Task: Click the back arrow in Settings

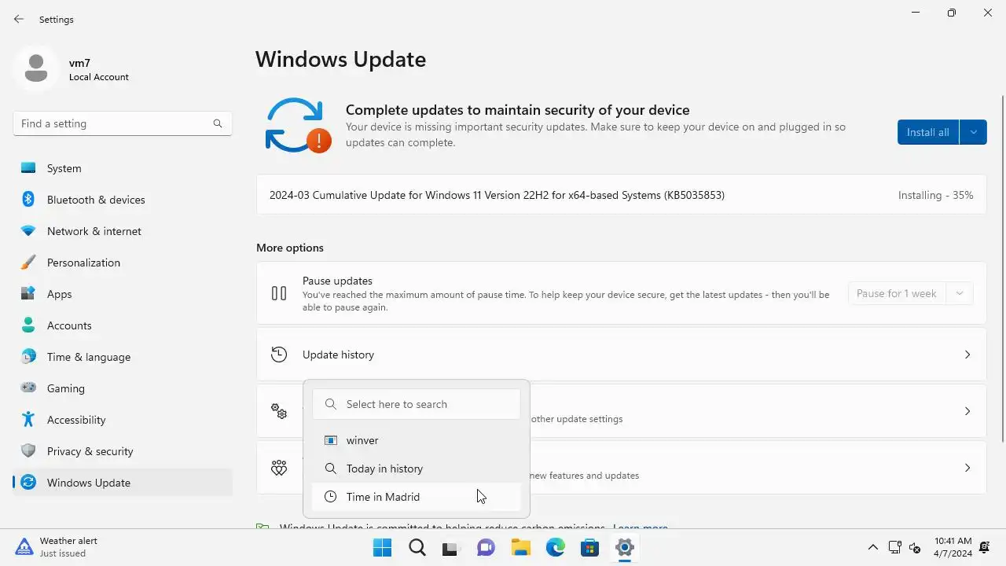Action: pyautogui.click(x=19, y=19)
